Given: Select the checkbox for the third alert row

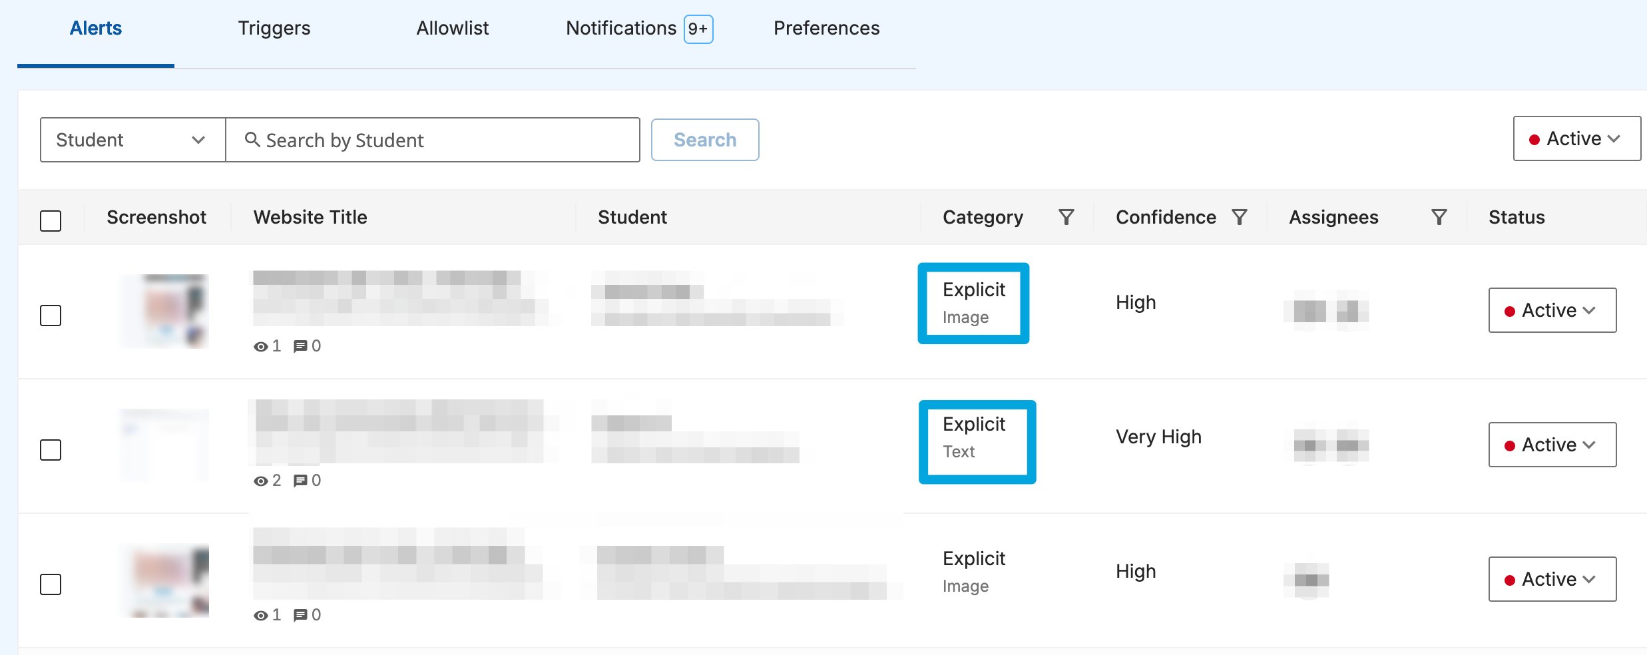Looking at the screenshot, I should [x=51, y=584].
